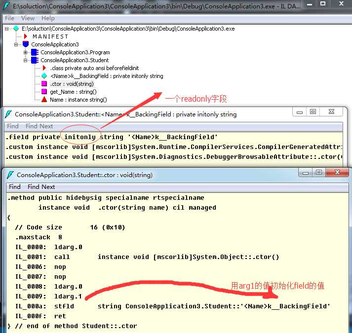This screenshot has height=333, width=352.
Task: Click the magenta method icon for .ctor
Action: click(x=44, y=84)
